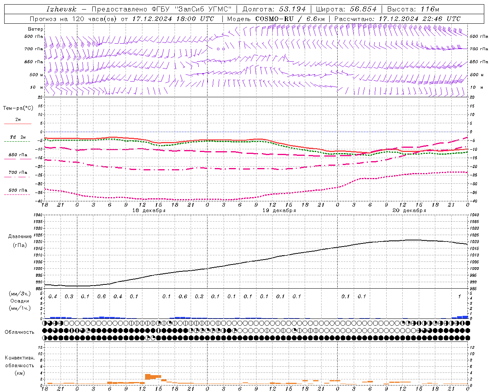Click the 0.3 precipitation value
The width and height of the screenshot is (490, 392).
click(69, 296)
